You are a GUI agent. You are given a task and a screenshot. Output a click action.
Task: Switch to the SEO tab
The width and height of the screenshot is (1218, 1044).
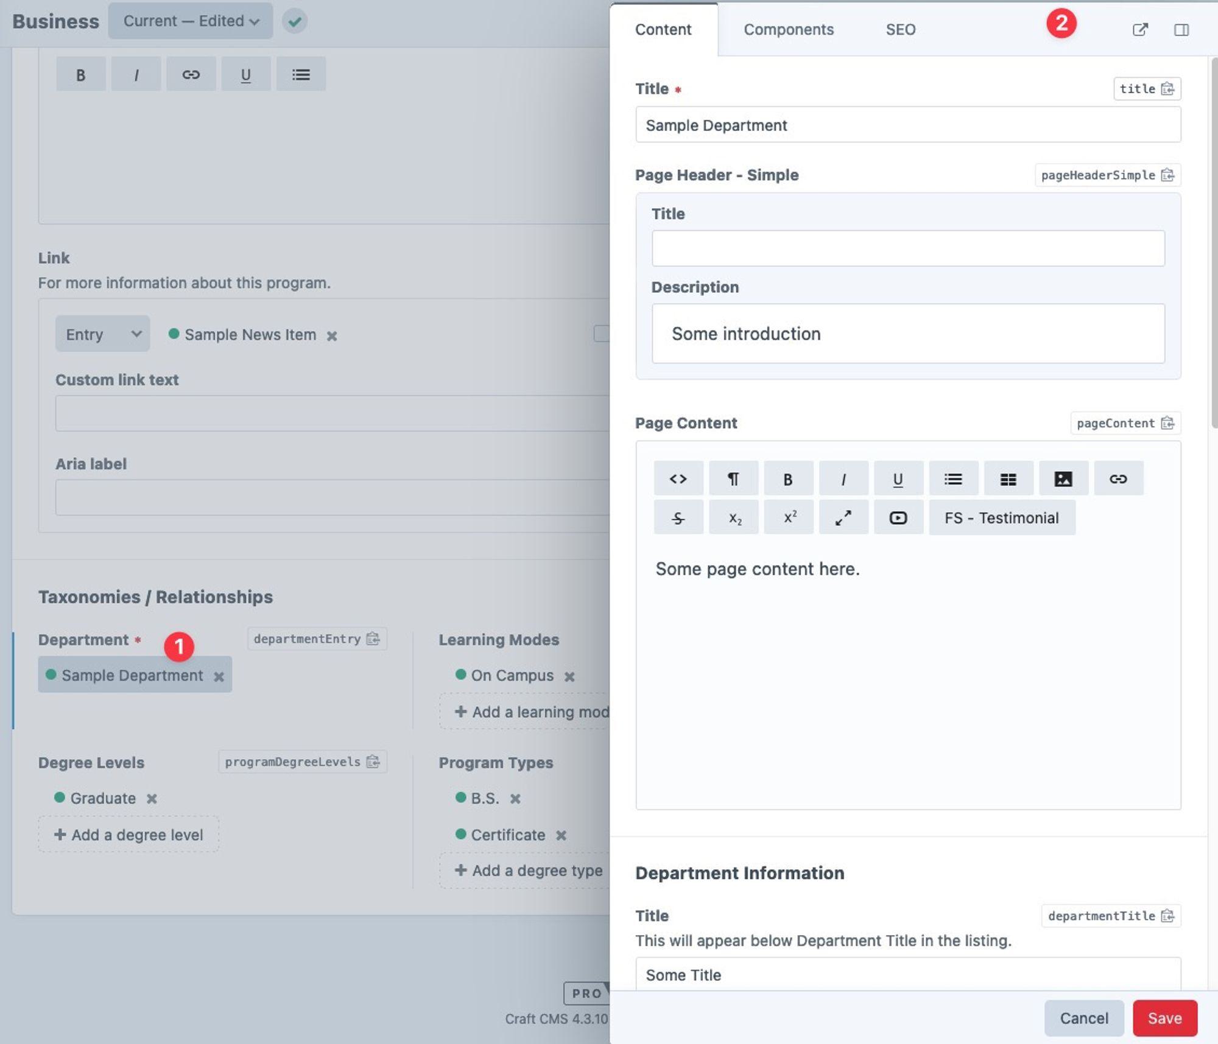900,30
